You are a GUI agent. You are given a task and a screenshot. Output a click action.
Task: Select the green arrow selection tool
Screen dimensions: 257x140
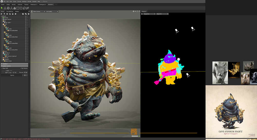(x=2, y=8)
